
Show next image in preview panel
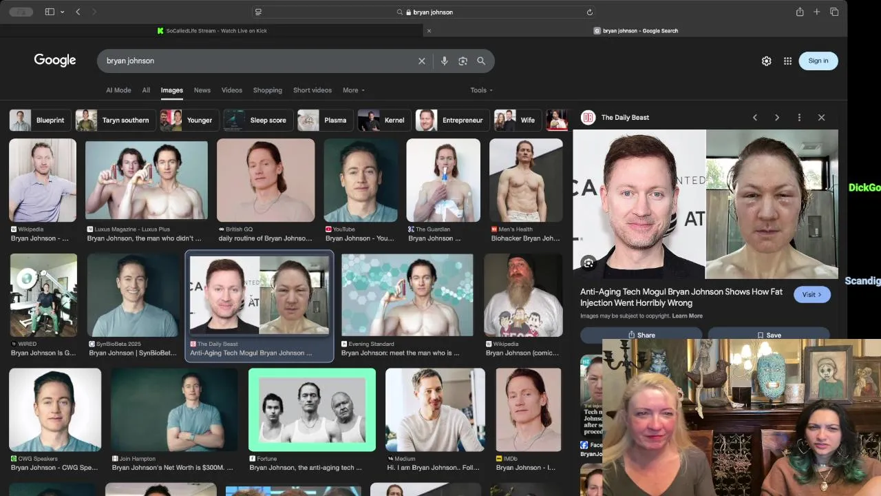coord(777,117)
